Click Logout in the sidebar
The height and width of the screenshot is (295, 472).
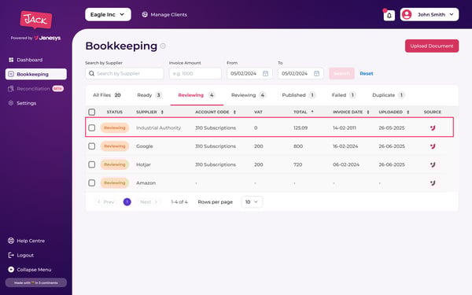pyautogui.click(x=25, y=255)
